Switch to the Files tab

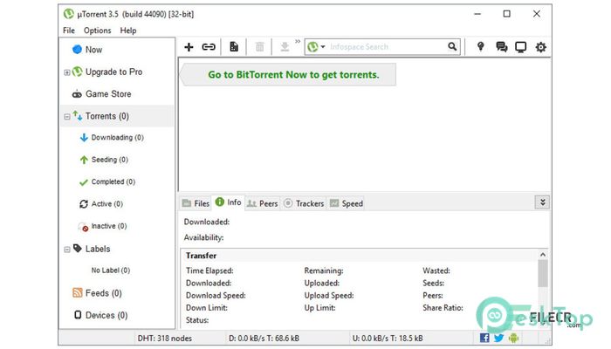pyautogui.click(x=196, y=203)
